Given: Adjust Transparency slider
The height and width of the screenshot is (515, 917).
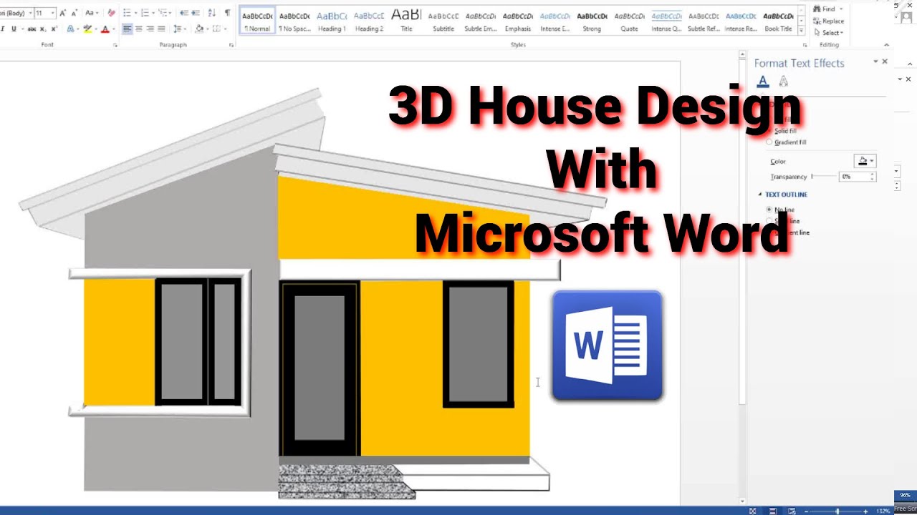Looking at the screenshot, I should point(823,176).
